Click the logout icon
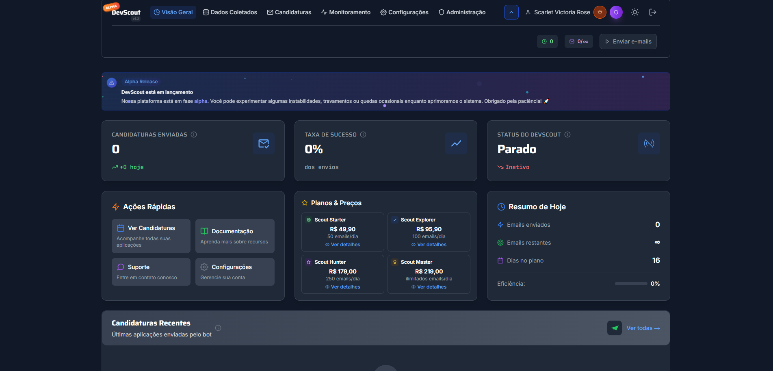 [x=653, y=12]
